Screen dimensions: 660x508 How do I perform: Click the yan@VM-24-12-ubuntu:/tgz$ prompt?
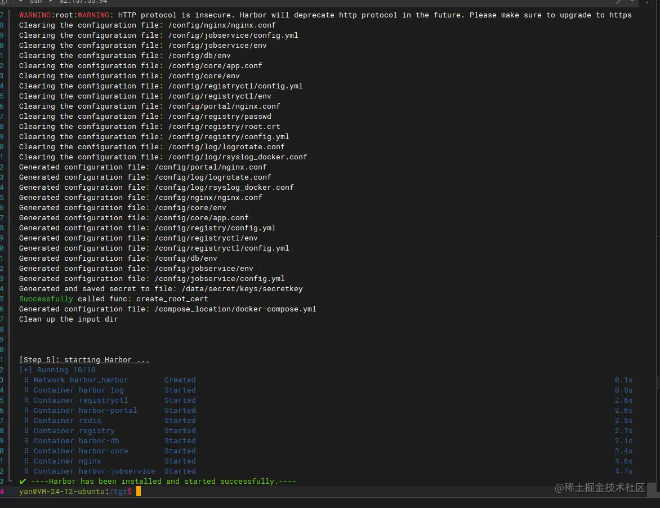point(75,491)
